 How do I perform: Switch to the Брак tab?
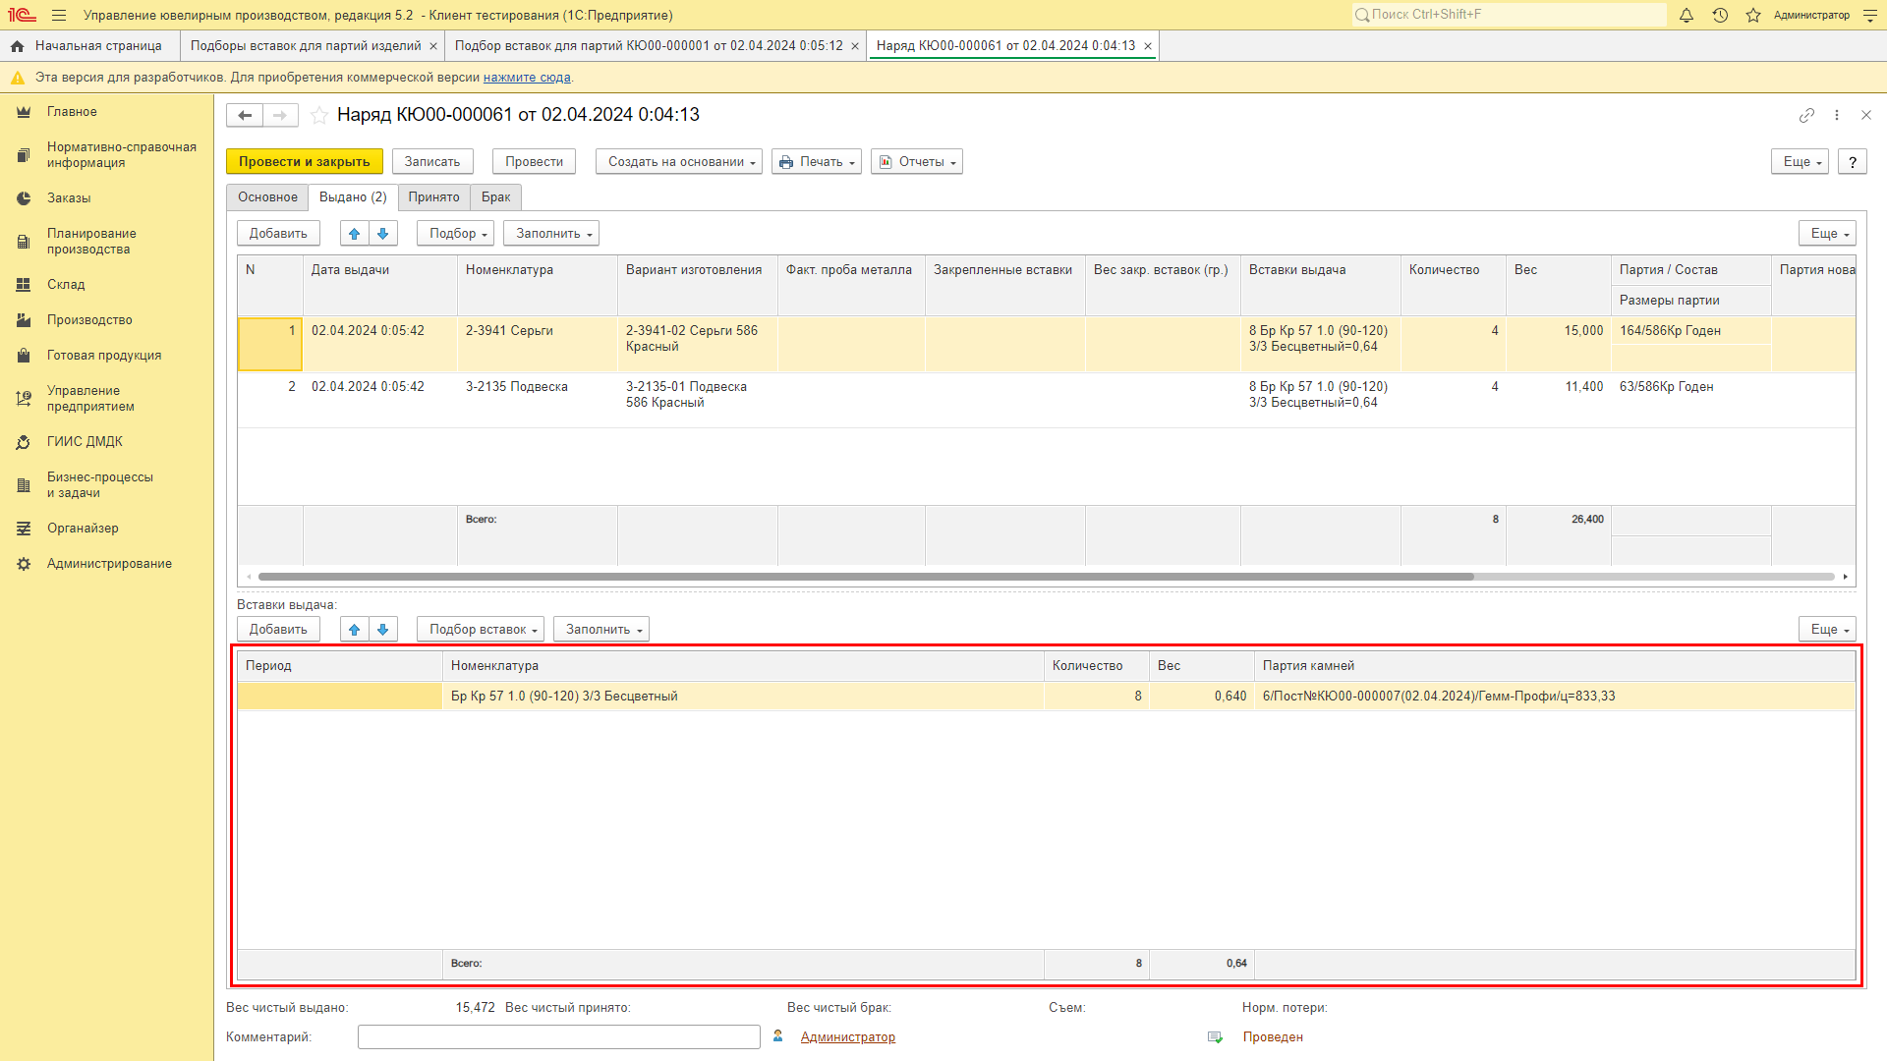[x=495, y=197]
